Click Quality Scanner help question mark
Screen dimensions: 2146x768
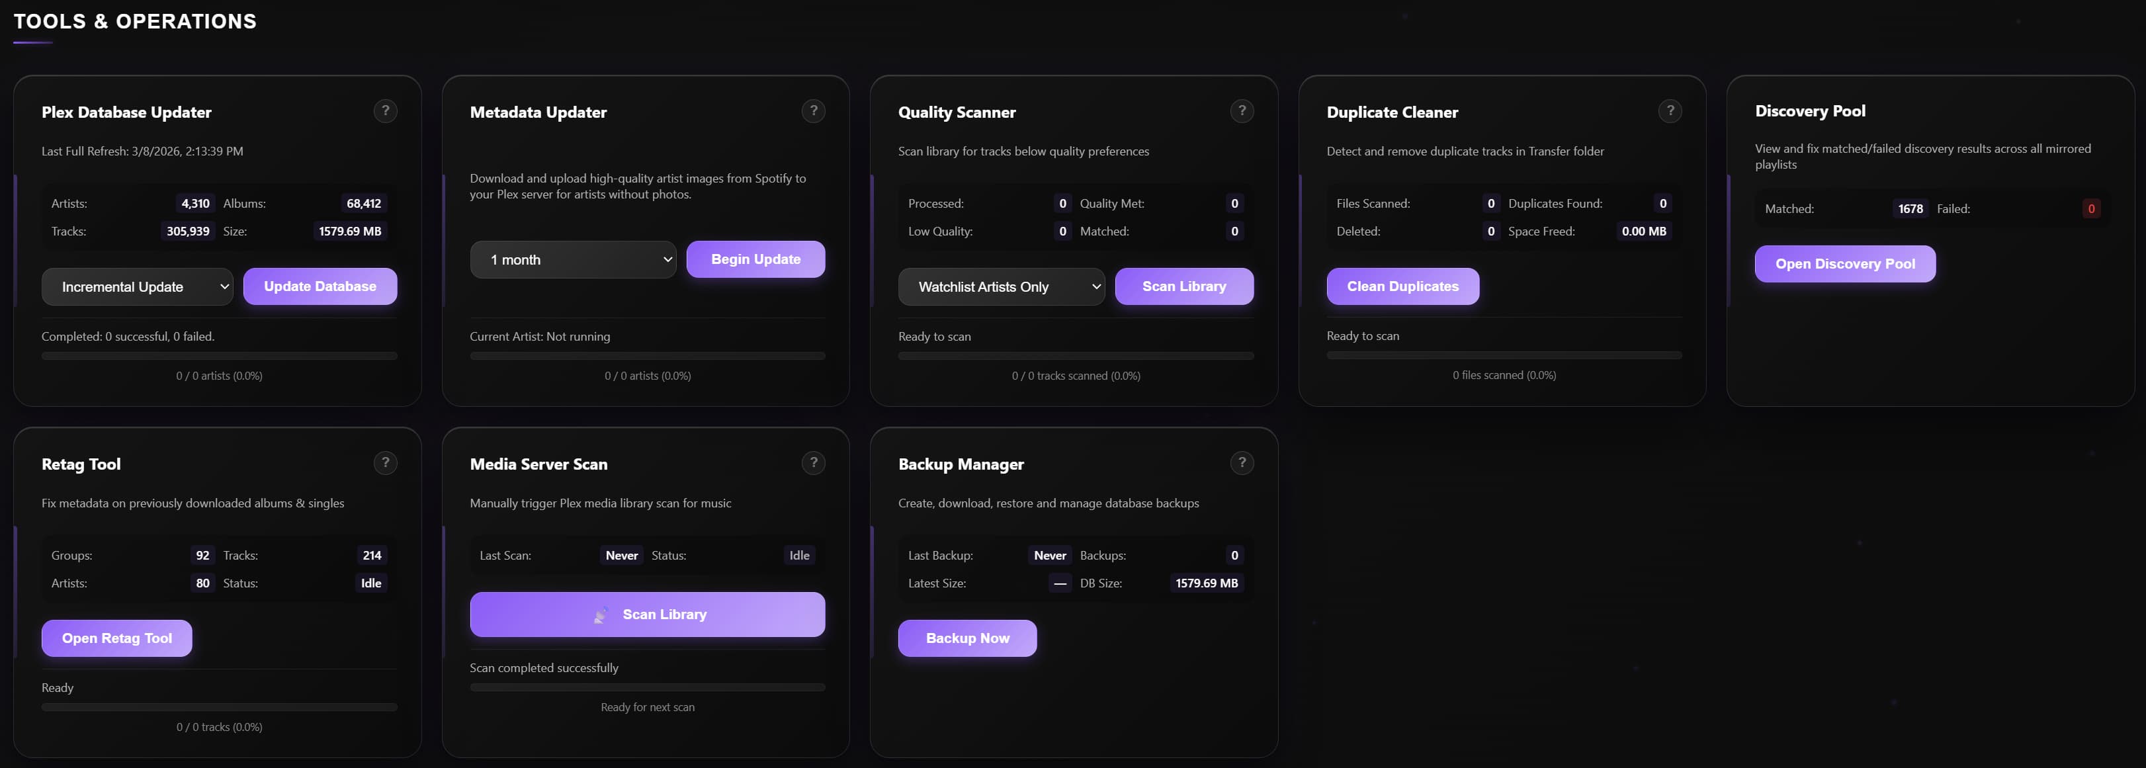[x=1241, y=110]
